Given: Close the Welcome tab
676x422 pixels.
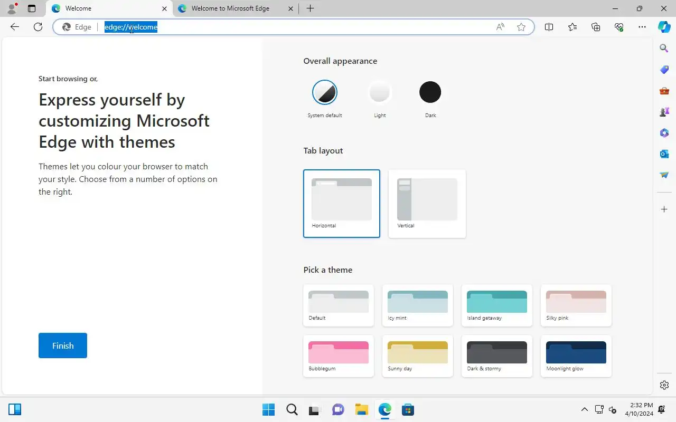Looking at the screenshot, I should [164, 8].
